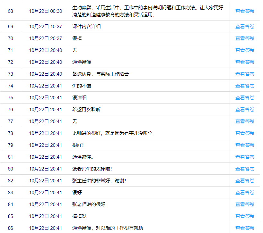Open 查看答卷 link for row 81
The image size is (263, 233).
(x=245, y=157)
